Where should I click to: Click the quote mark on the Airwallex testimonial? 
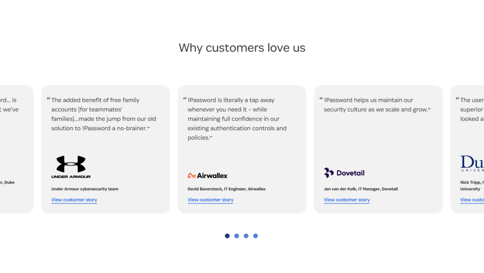184,98
